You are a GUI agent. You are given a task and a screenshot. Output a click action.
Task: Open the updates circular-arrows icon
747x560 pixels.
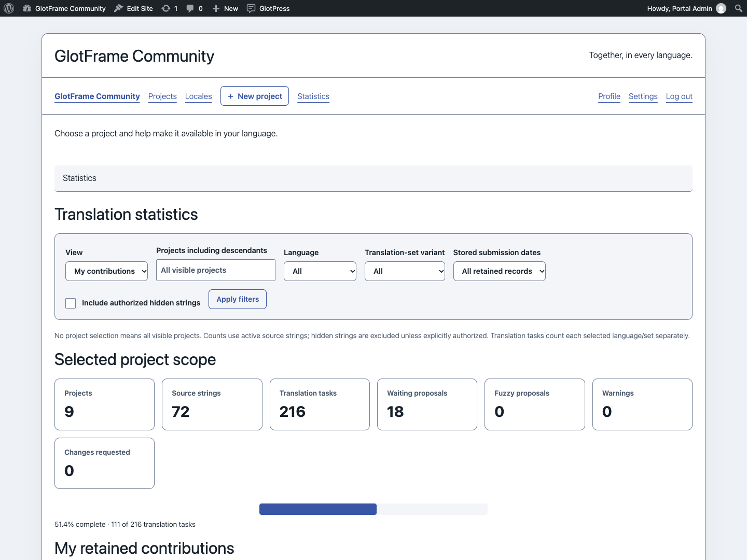(x=166, y=8)
